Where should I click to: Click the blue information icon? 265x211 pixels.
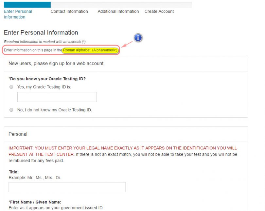click(138, 38)
